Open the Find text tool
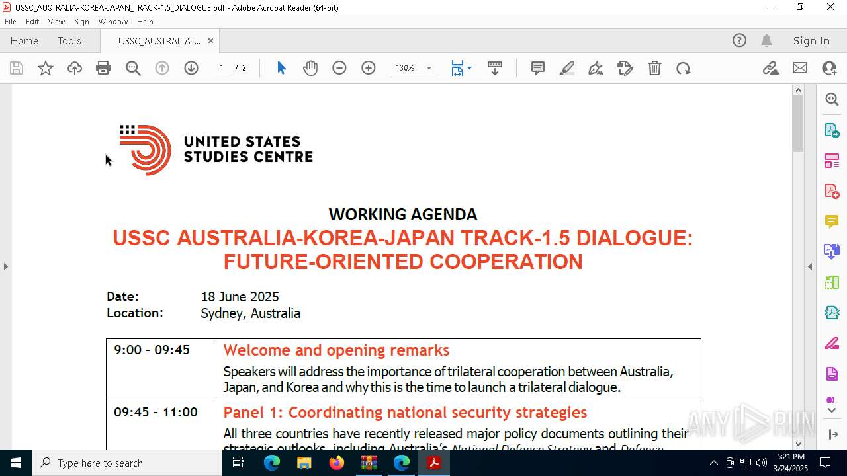847x476 pixels. pyautogui.click(x=133, y=68)
